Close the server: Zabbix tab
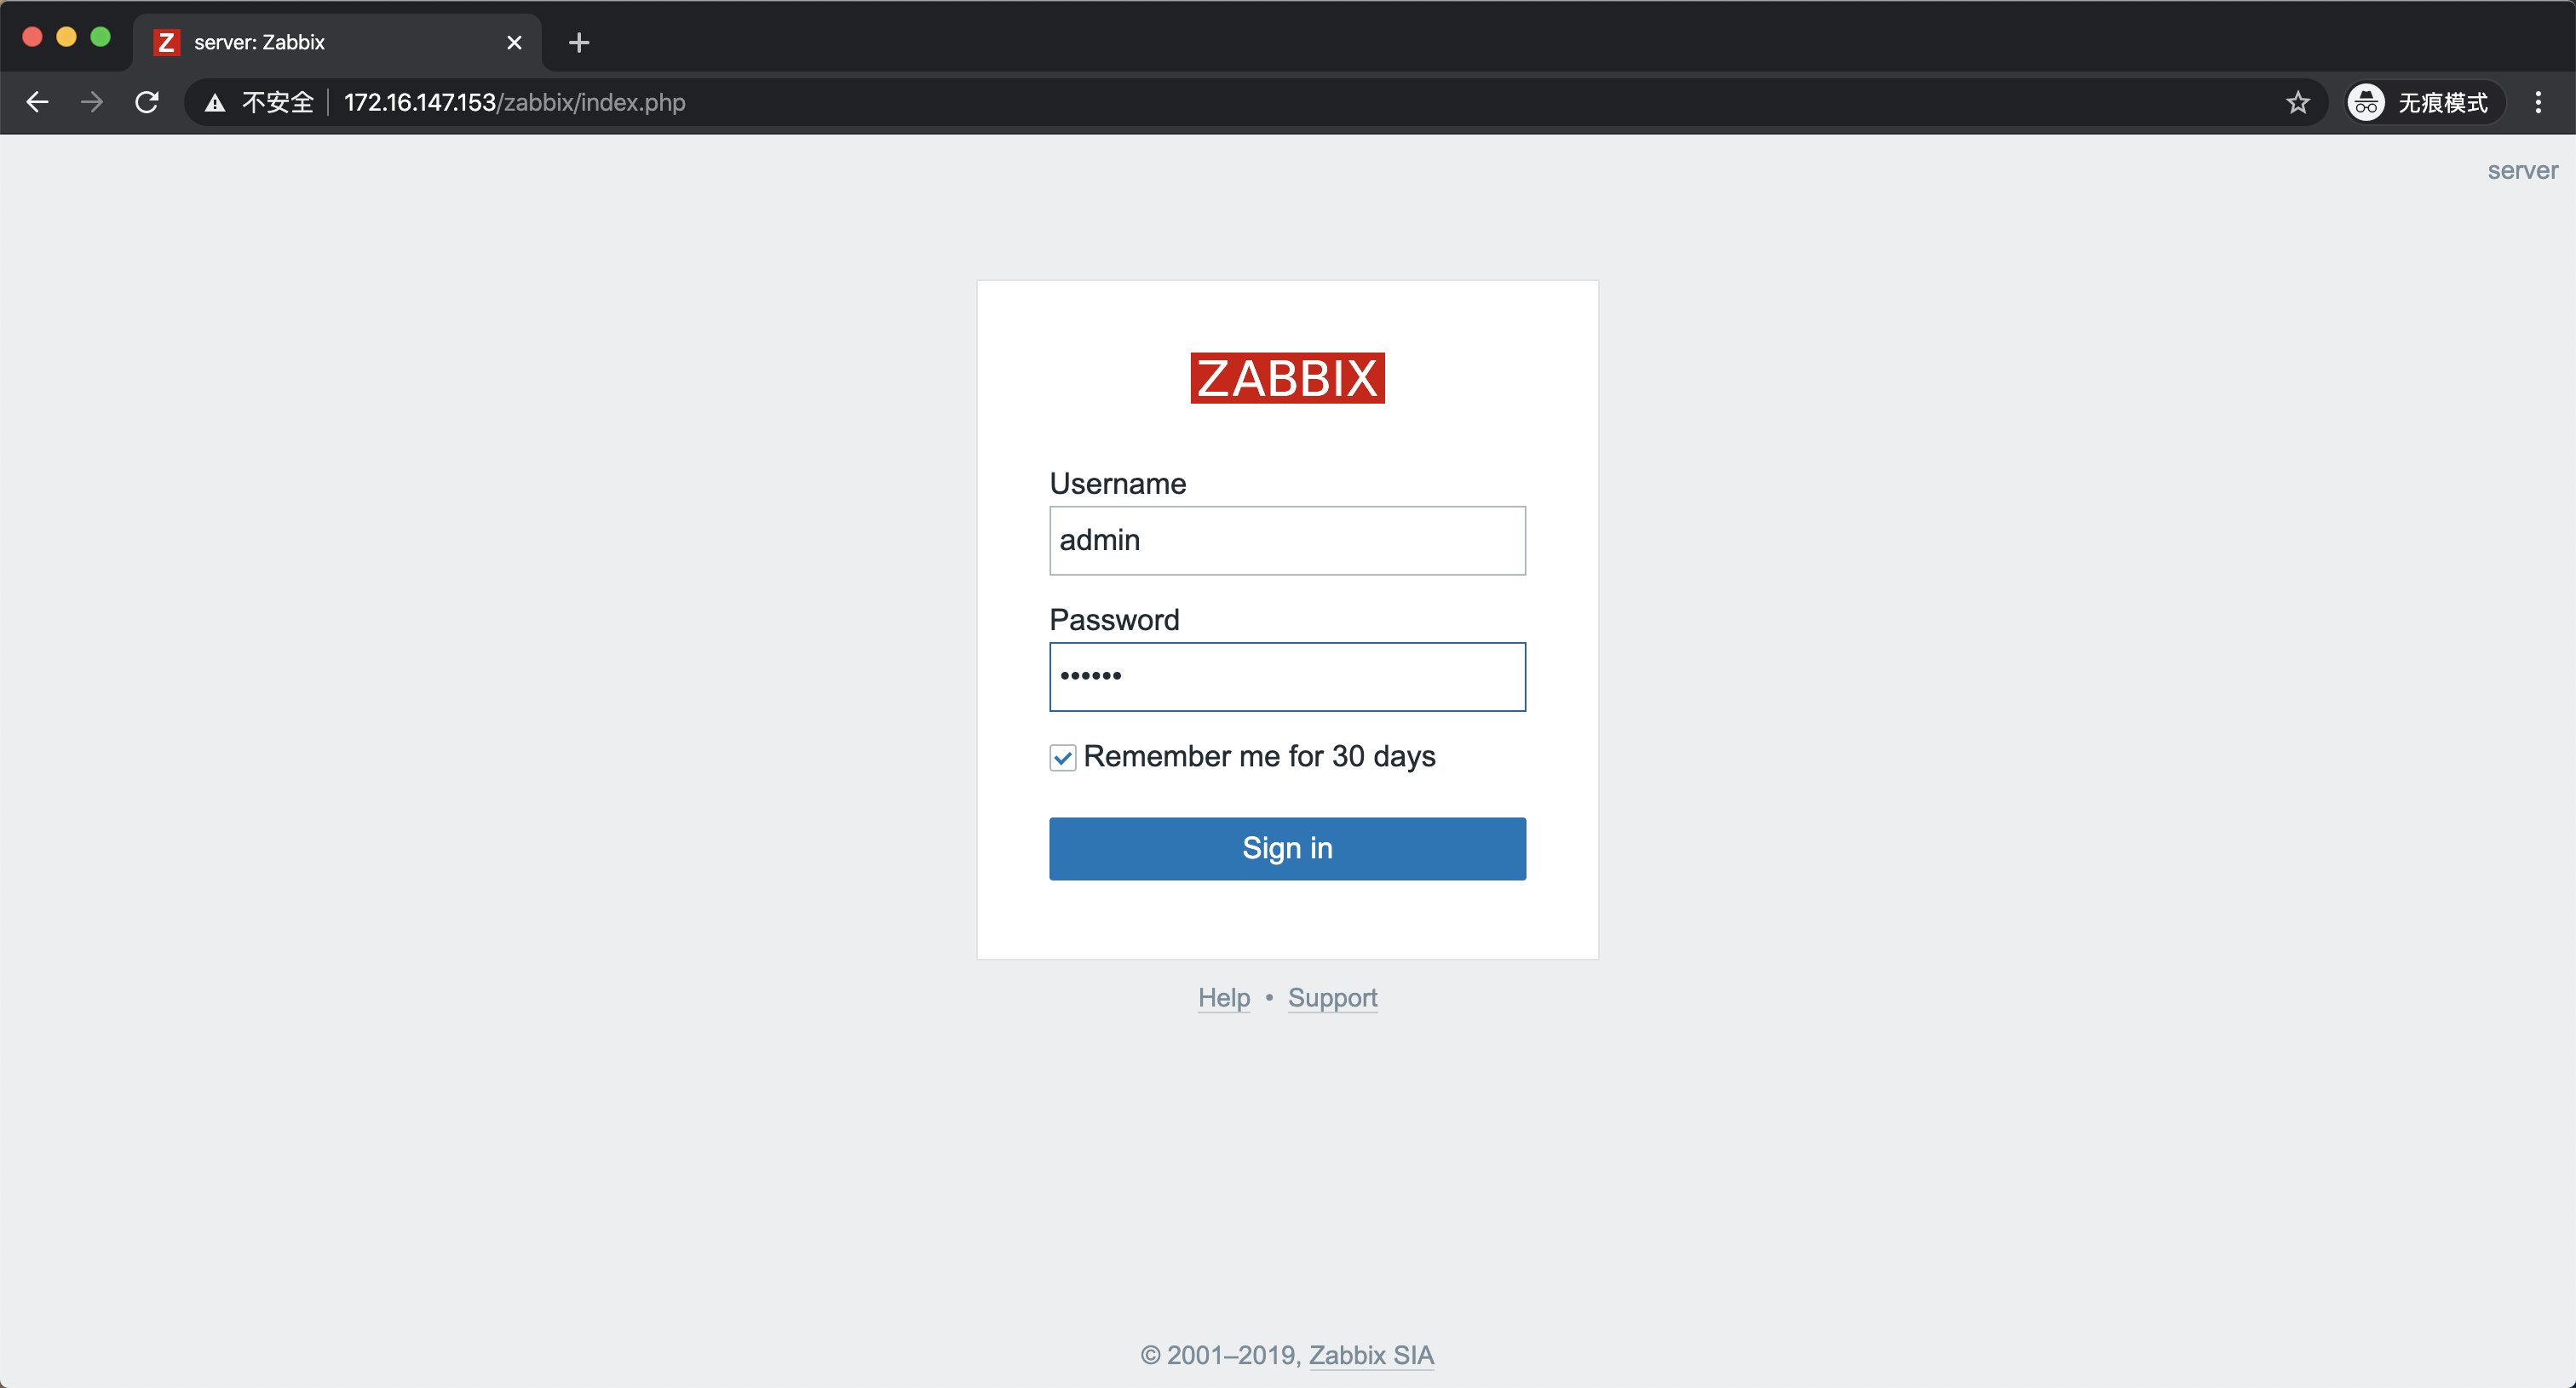Screen dimensions: 2576x1388 click(x=514, y=42)
